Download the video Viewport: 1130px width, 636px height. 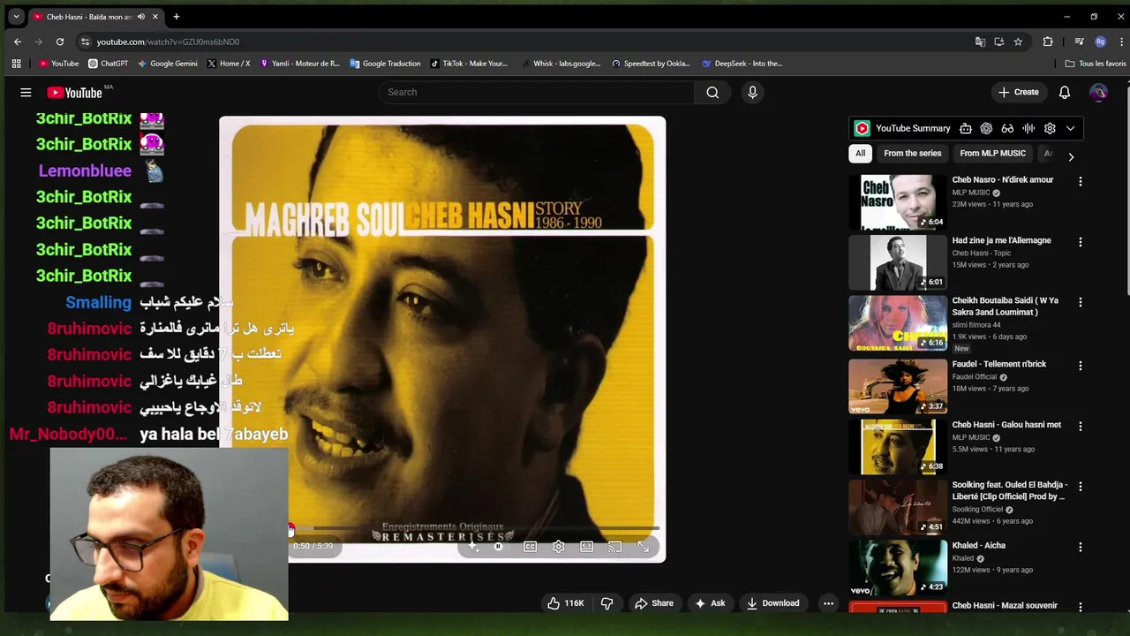[x=772, y=603]
